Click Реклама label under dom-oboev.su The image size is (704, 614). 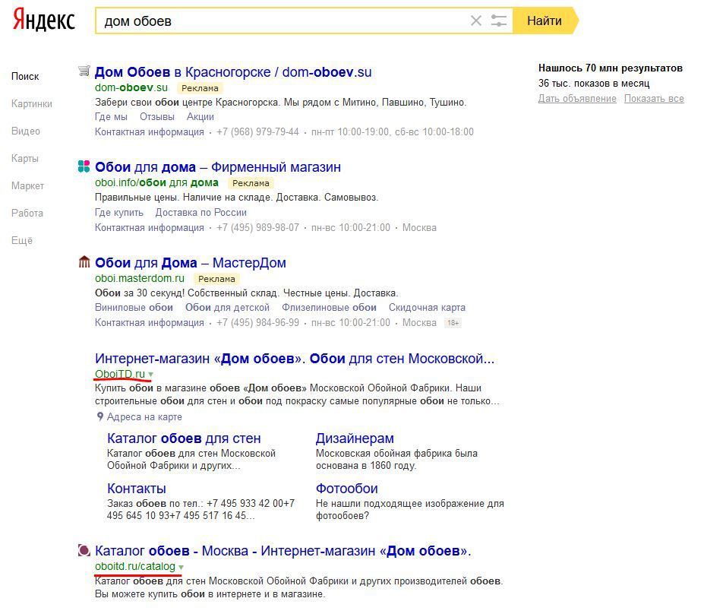tap(200, 88)
